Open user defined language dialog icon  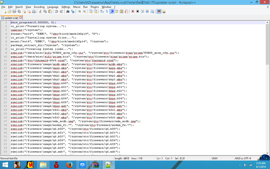116,11
